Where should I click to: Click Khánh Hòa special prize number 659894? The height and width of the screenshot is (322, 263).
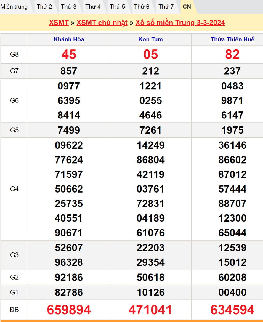69,310
